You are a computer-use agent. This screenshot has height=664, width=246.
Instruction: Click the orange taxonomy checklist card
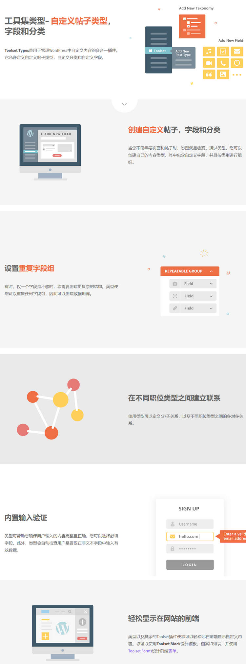[192, 27]
